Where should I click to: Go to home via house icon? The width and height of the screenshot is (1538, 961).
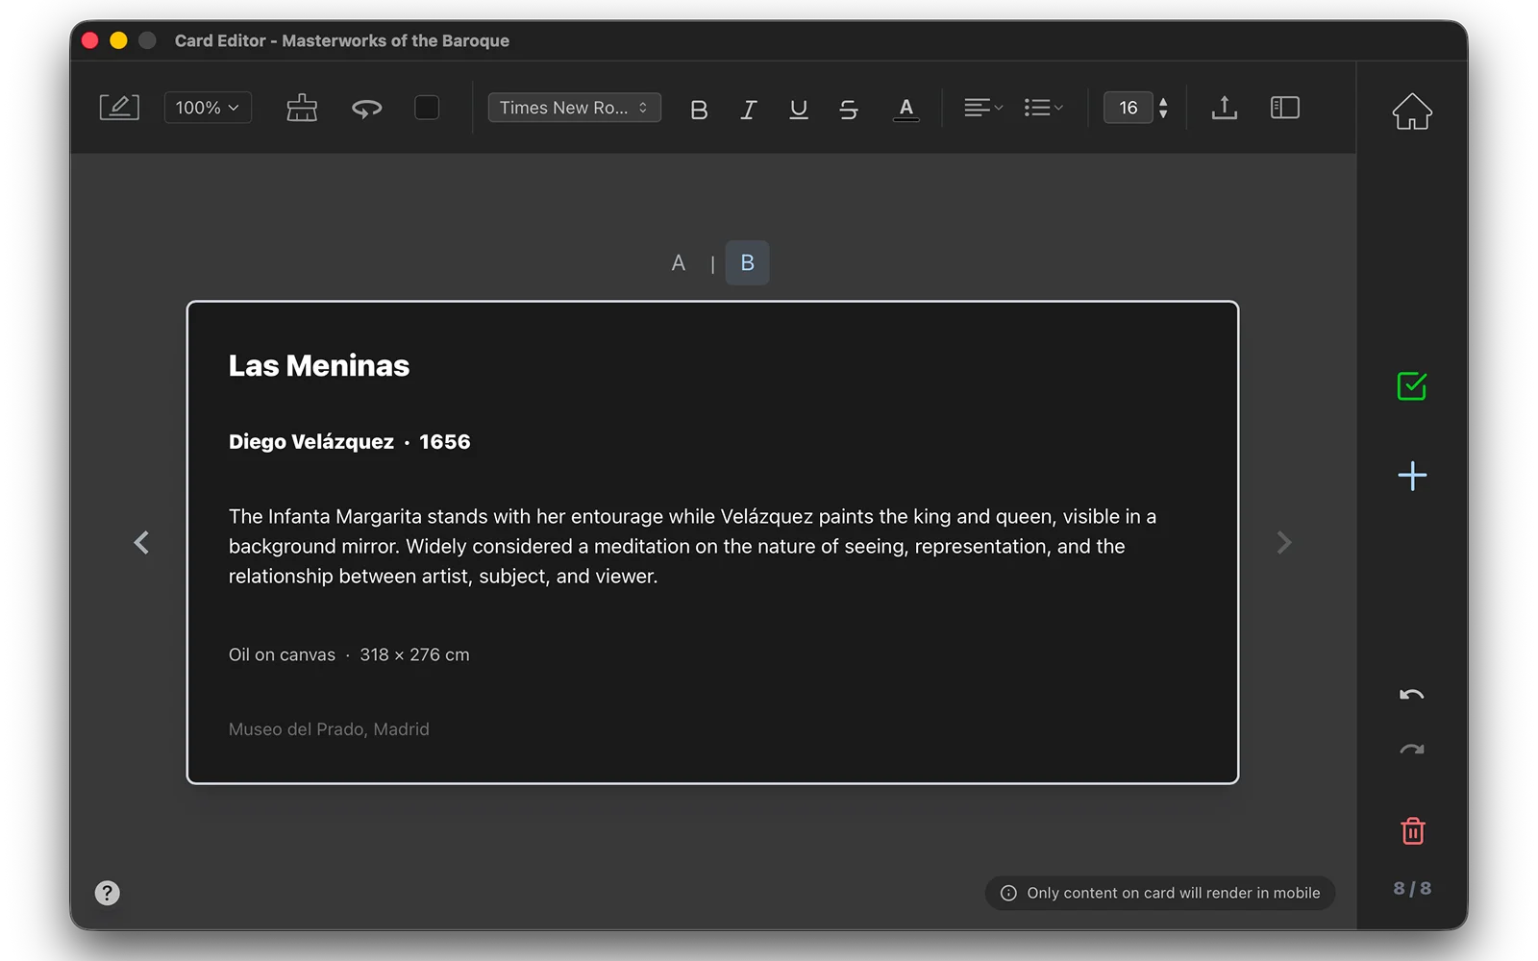coord(1412,111)
